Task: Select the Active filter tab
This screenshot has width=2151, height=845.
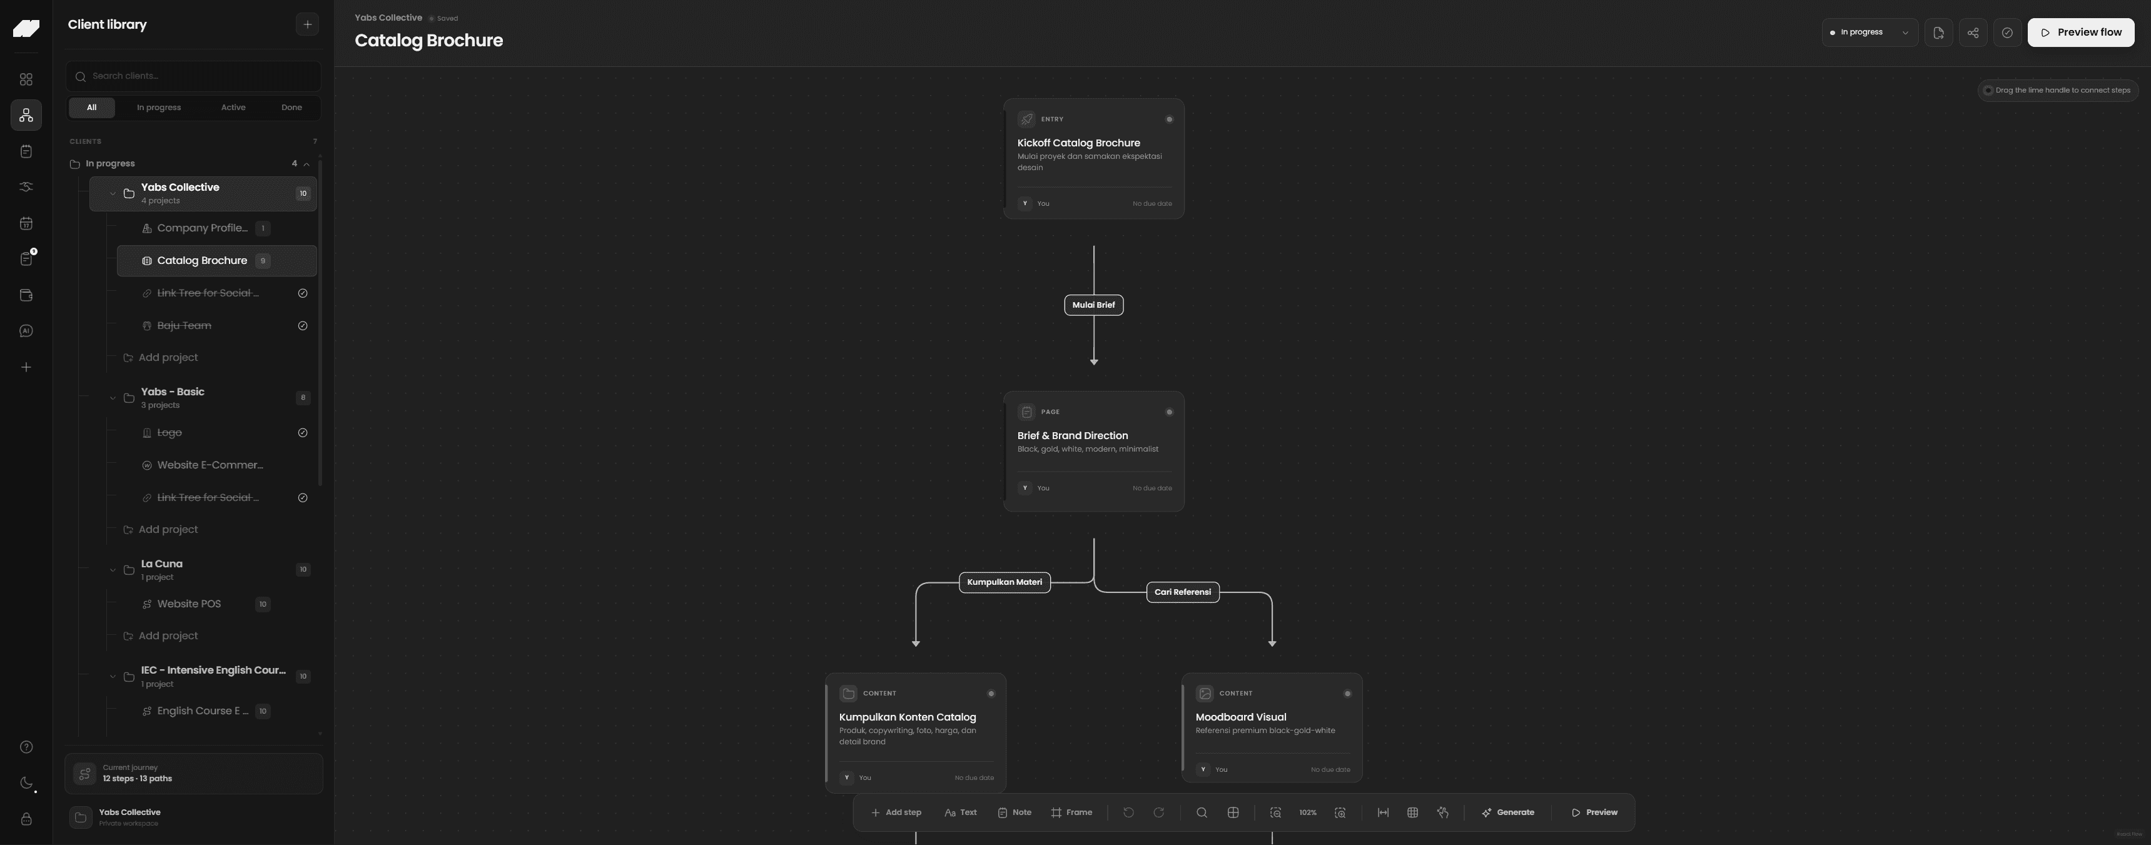Action: pyautogui.click(x=233, y=108)
